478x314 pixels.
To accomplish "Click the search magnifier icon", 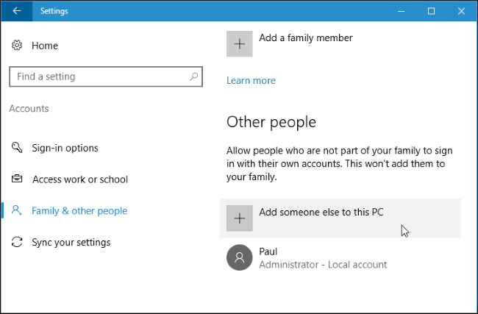I will [194, 76].
